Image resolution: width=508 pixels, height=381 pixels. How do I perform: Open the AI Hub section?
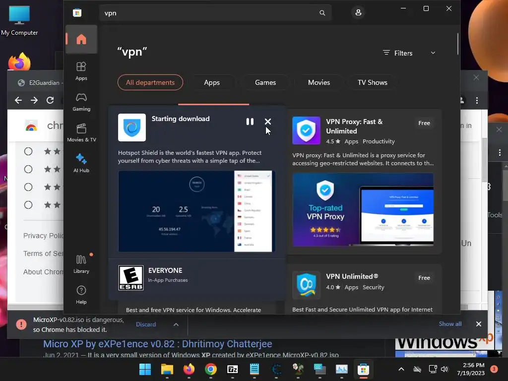tap(81, 163)
